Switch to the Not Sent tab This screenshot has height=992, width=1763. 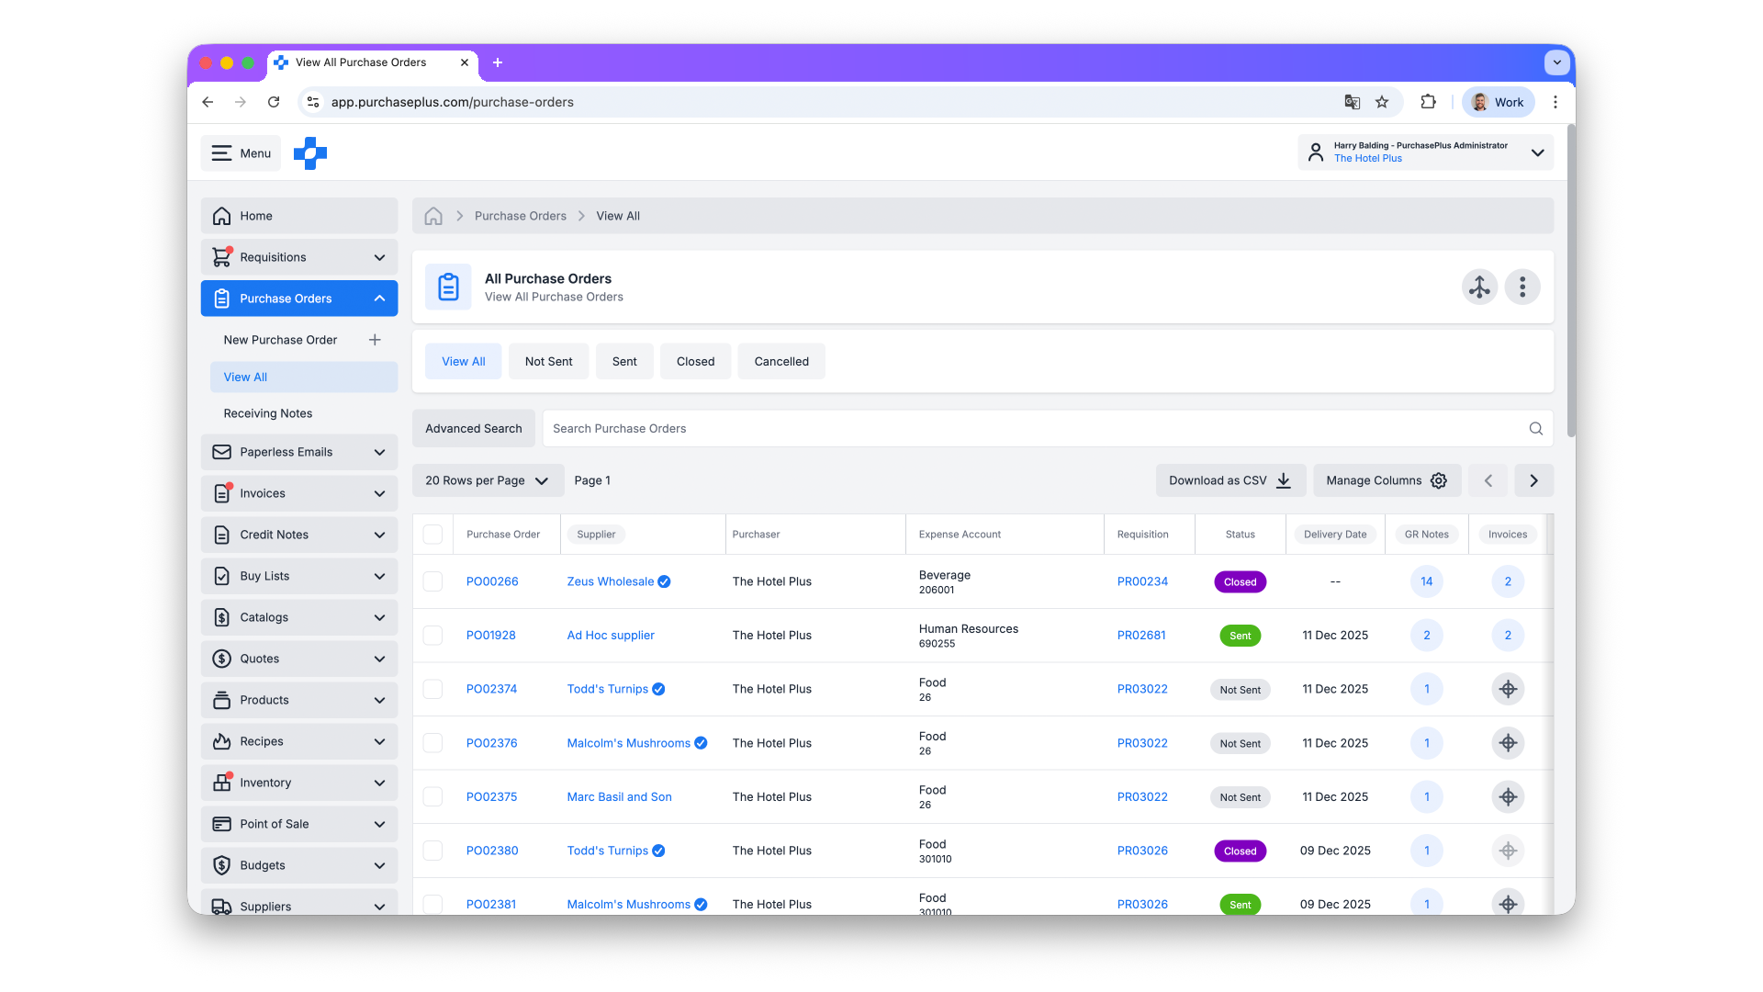tap(548, 362)
